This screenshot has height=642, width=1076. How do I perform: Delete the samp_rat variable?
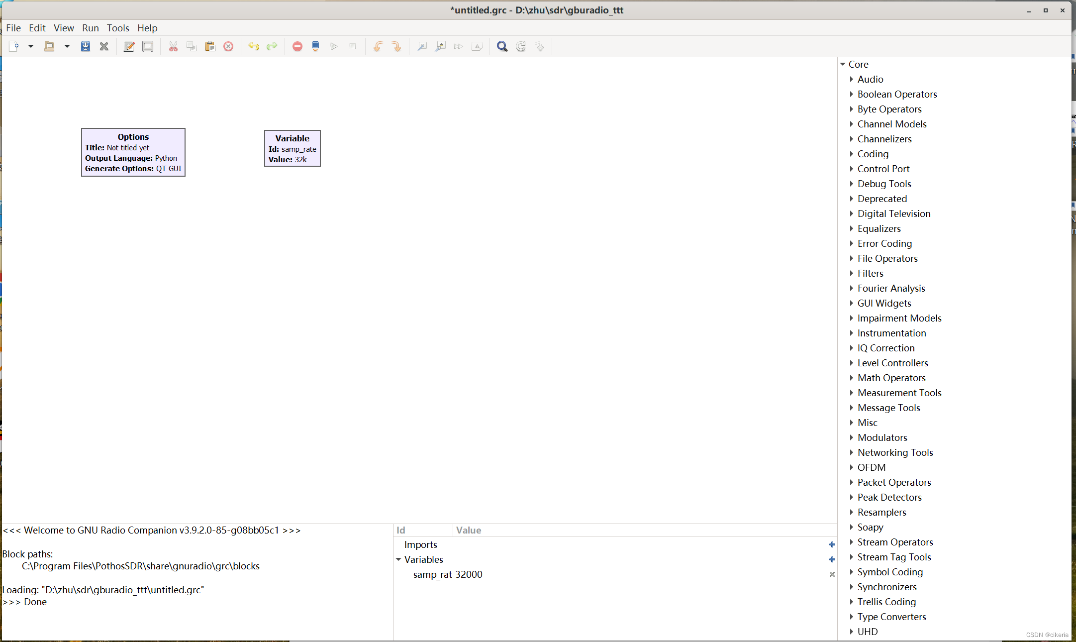[x=831, y=574]
